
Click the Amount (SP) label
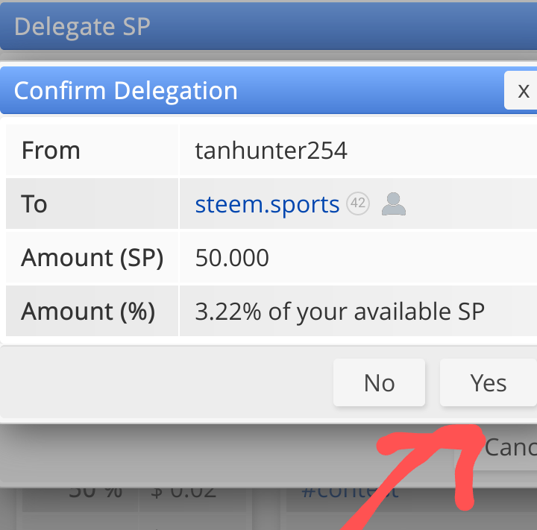(x=92, y=257)
